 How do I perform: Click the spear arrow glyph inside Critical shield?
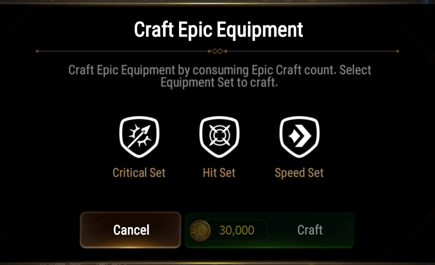pyautogui.click(x=139, y=136)
